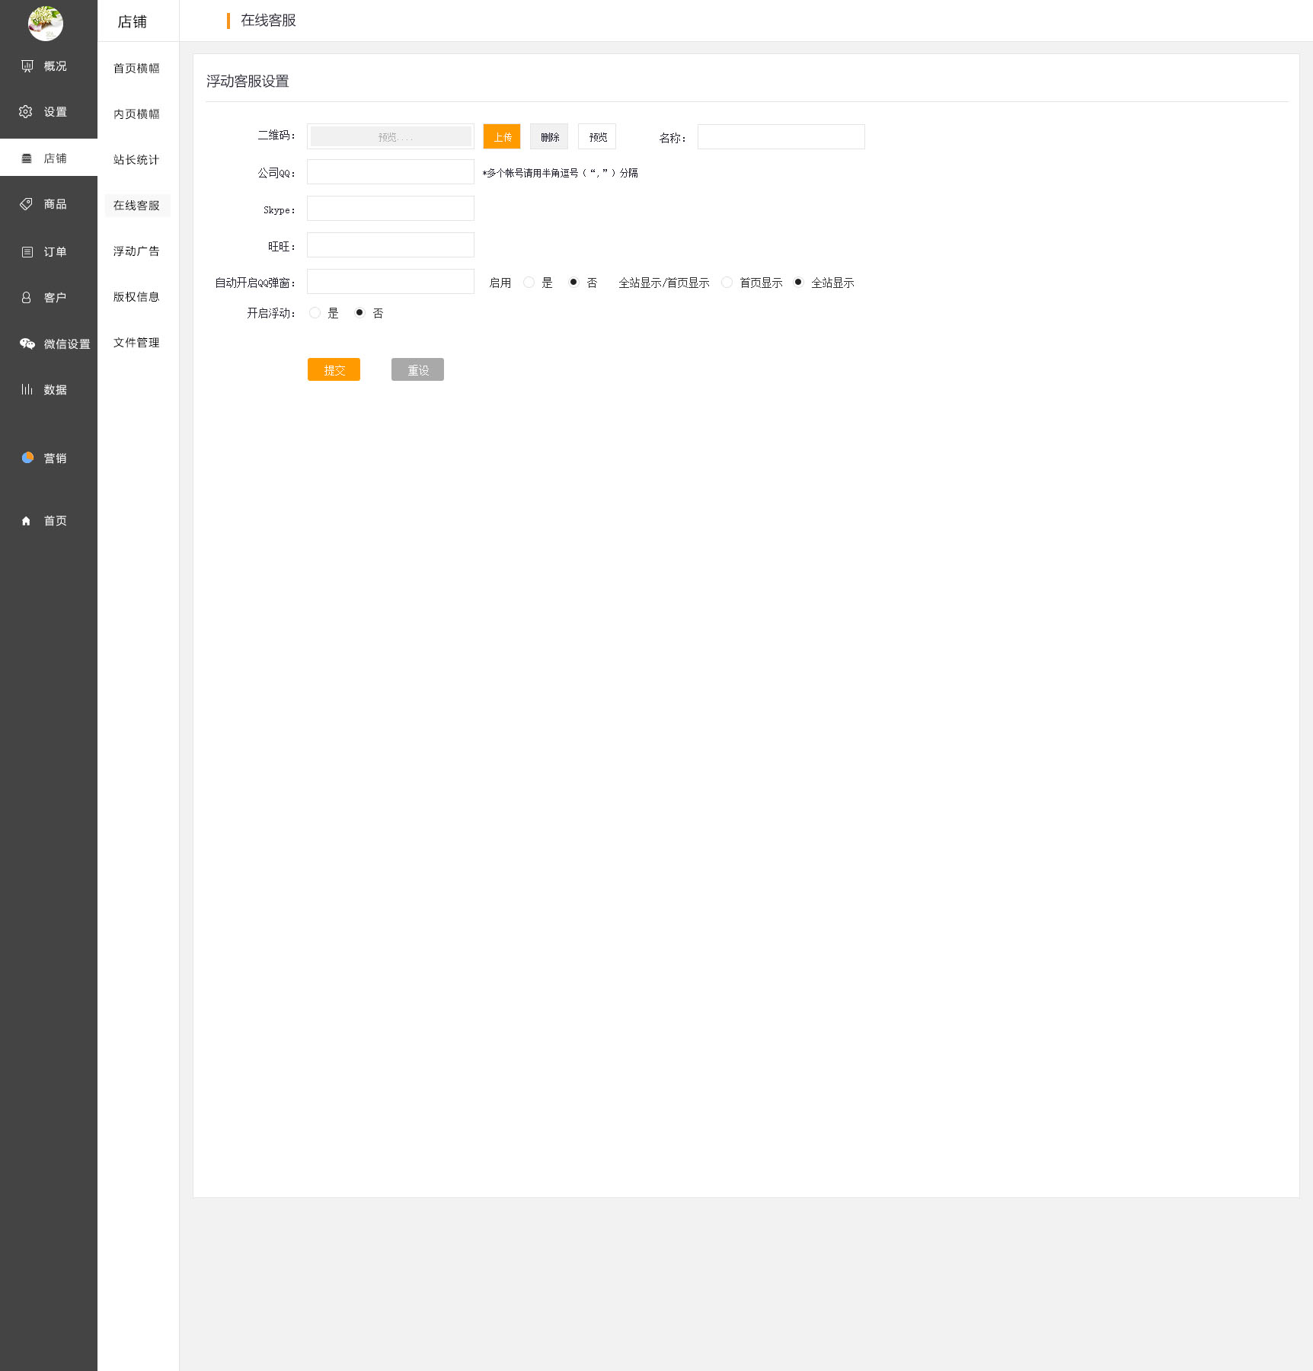Click the 设置 gear icon
The height and width of the screenshot is (1371, 1313).
coord(26,112)
